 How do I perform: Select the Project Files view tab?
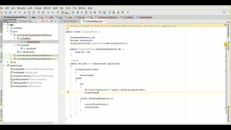point(25,21)
